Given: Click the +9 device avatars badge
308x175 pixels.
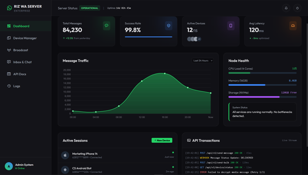Looking at the screenshot, I should tap(199, 39).
